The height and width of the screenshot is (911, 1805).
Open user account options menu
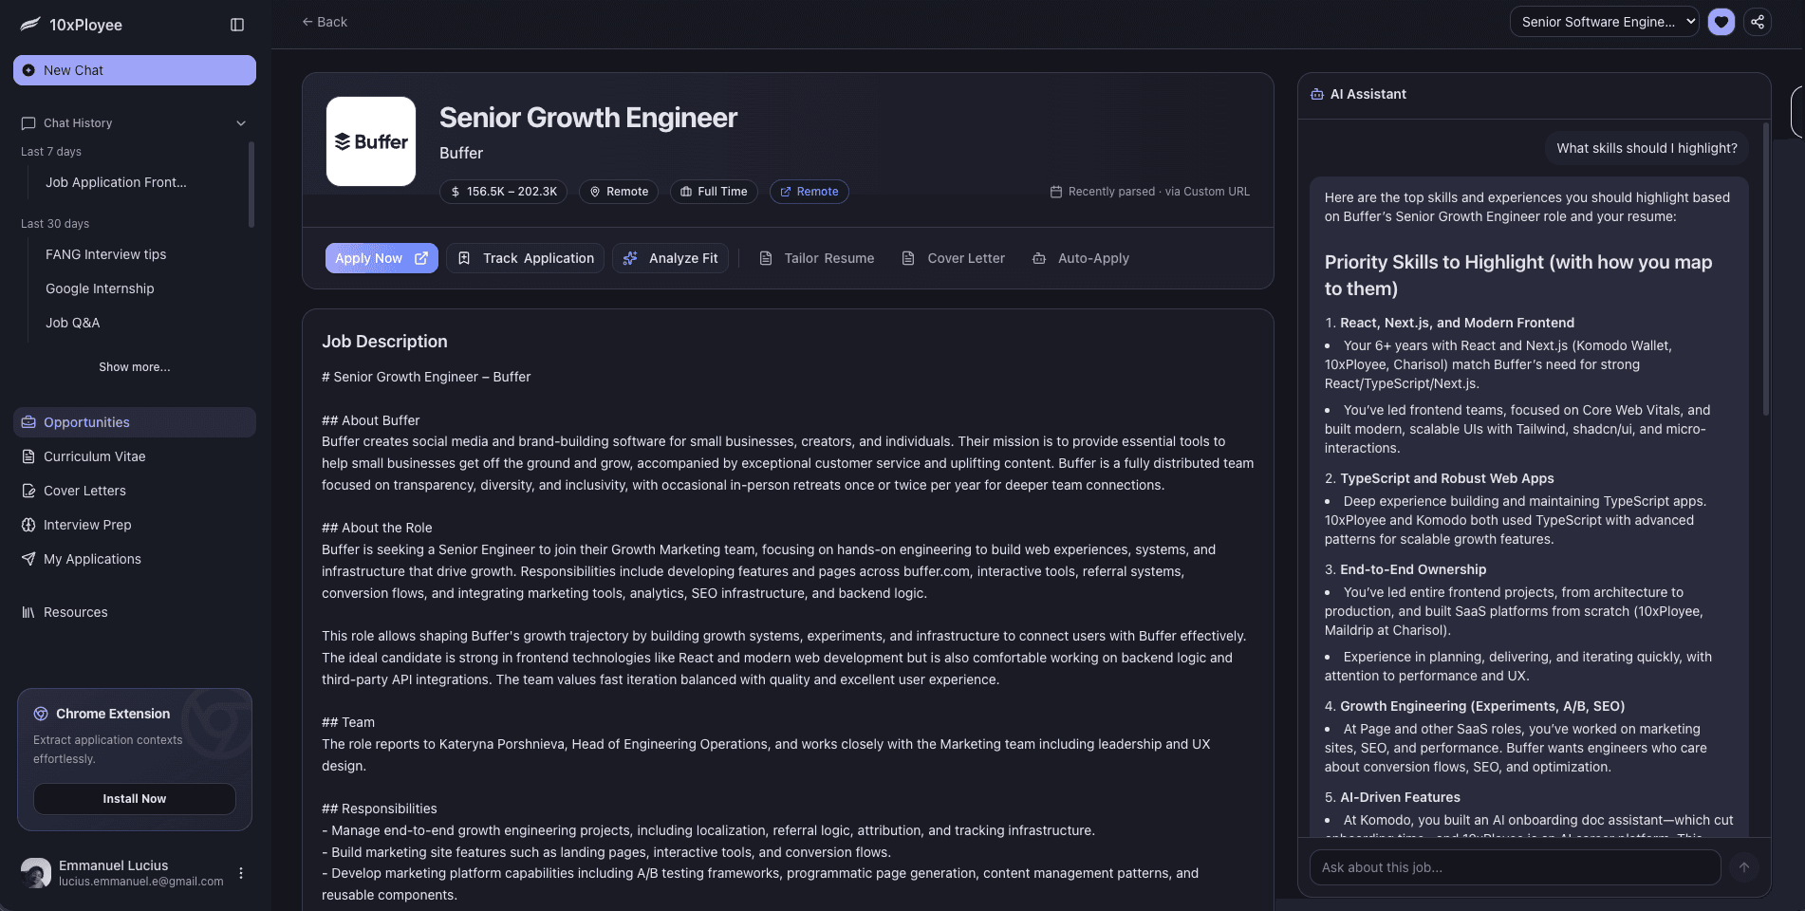241,873
